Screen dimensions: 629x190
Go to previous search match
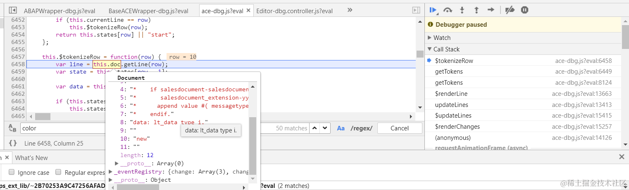point(315,128)
